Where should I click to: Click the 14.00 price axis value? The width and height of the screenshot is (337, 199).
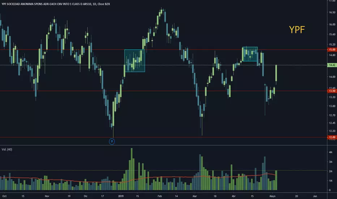332,77
